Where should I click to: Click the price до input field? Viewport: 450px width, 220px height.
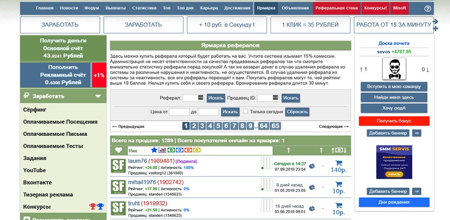[208, 112]
